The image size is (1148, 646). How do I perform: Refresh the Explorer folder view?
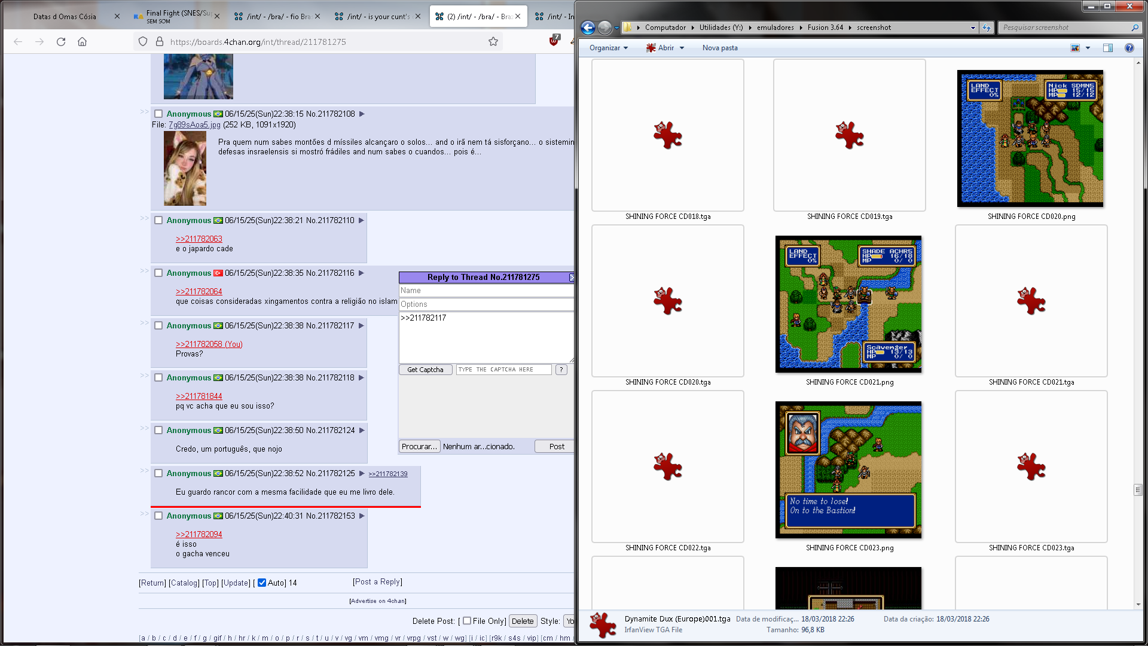click(x=987, y=28)
